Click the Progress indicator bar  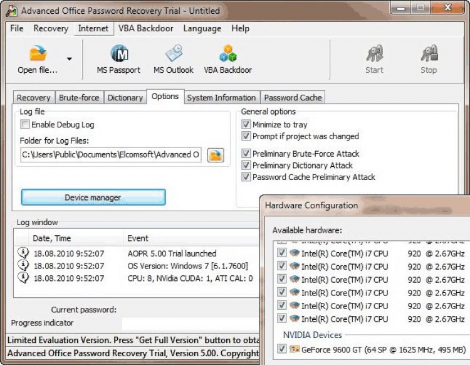coord(191,323)
